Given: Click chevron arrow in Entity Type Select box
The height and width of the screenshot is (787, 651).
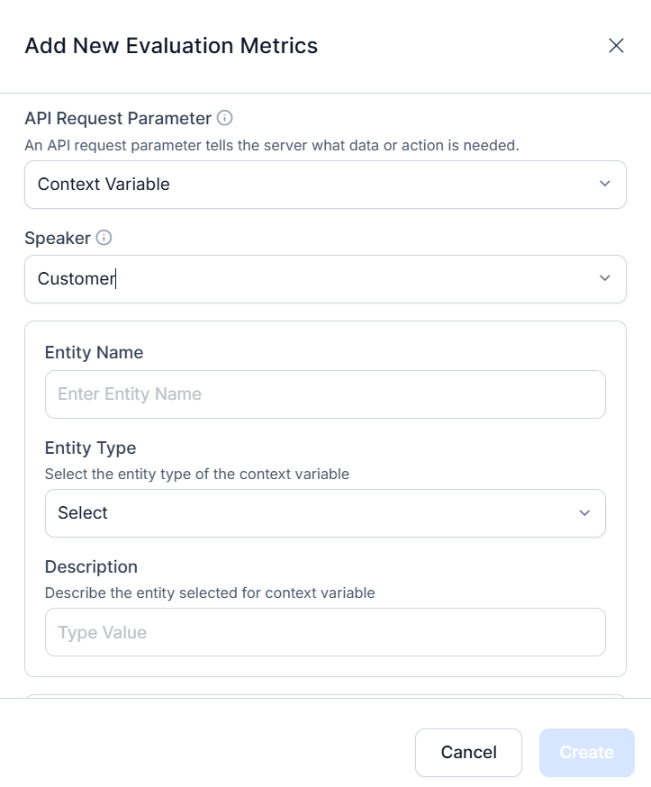Looking at the screenshot, I should coord(584,513).
